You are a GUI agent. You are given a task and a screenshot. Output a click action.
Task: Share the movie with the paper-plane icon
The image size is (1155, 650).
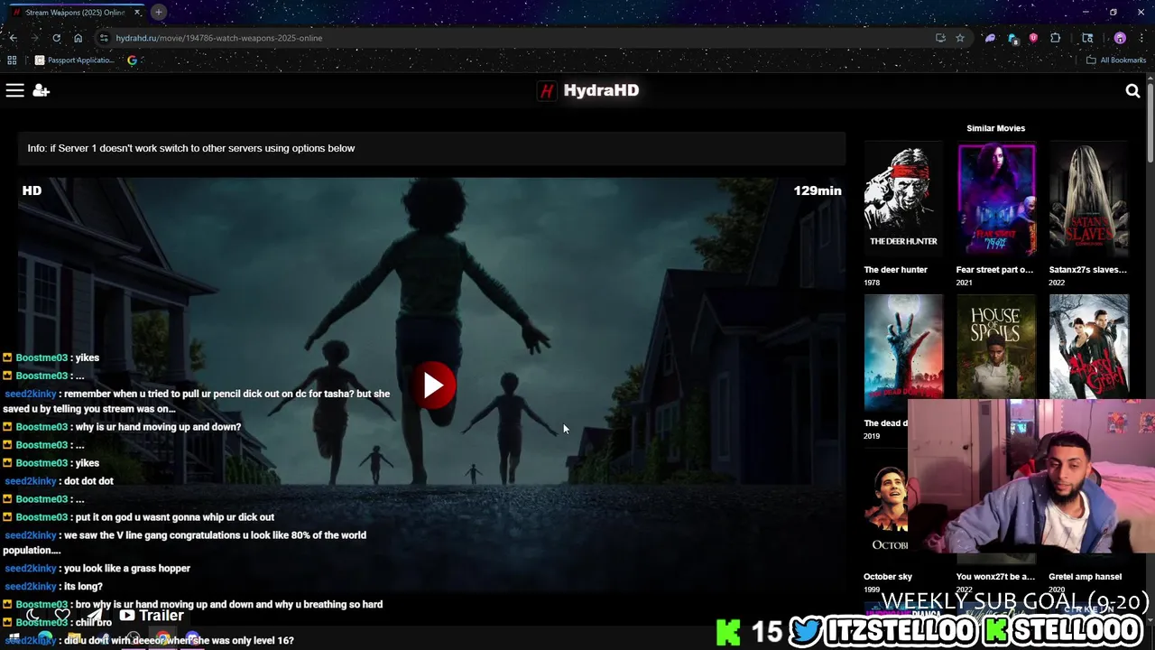point(95,616)
